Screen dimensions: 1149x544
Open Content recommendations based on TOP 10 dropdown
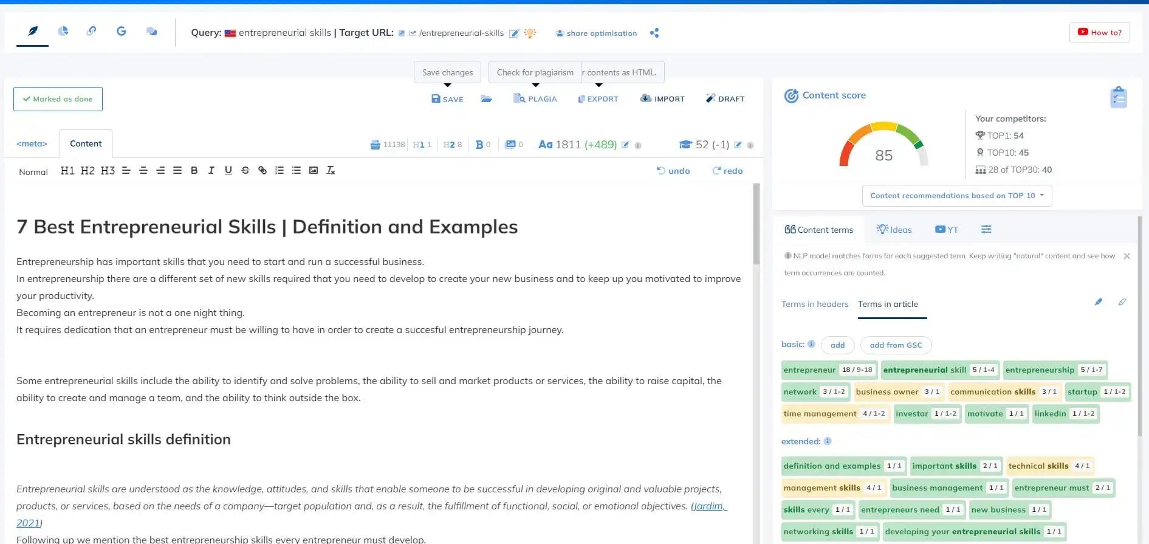tap(956, 196)
